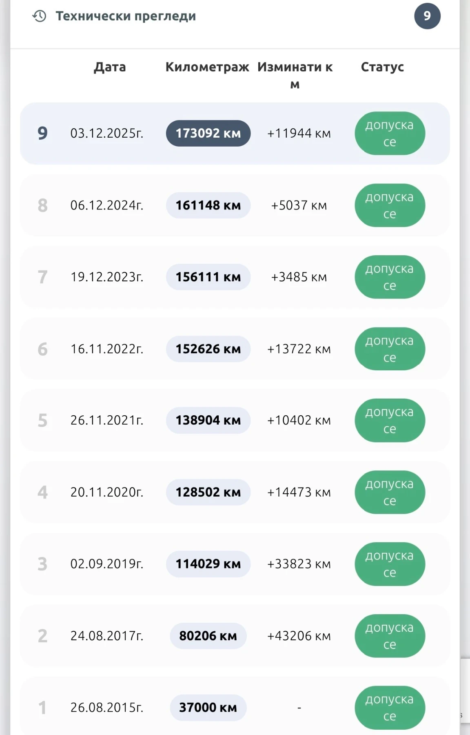470x735 pixels.
Task: Expand the Технически прегледи section header
Action: 126,16
